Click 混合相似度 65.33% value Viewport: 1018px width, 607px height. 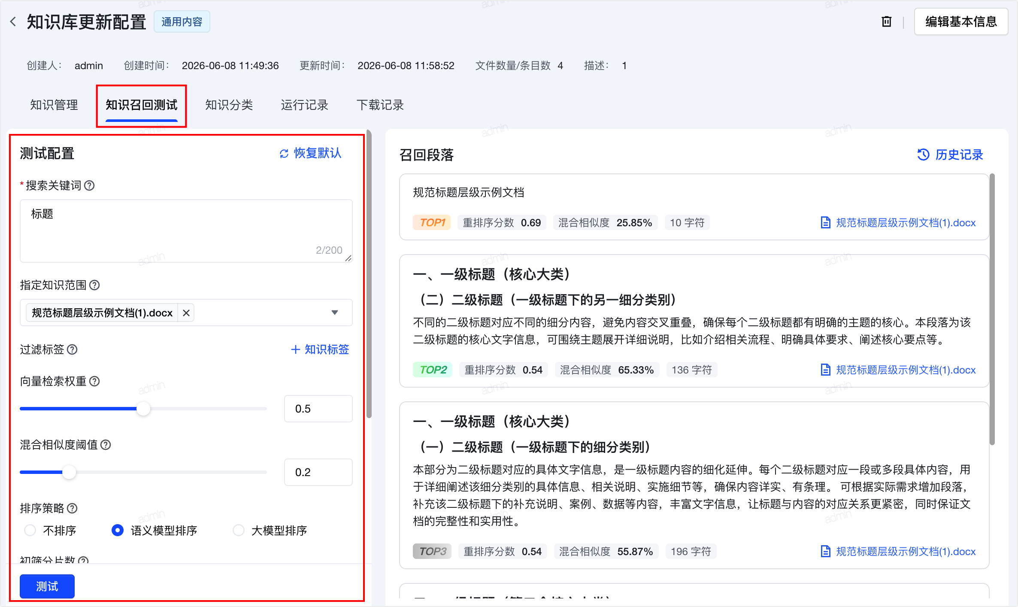636,370
